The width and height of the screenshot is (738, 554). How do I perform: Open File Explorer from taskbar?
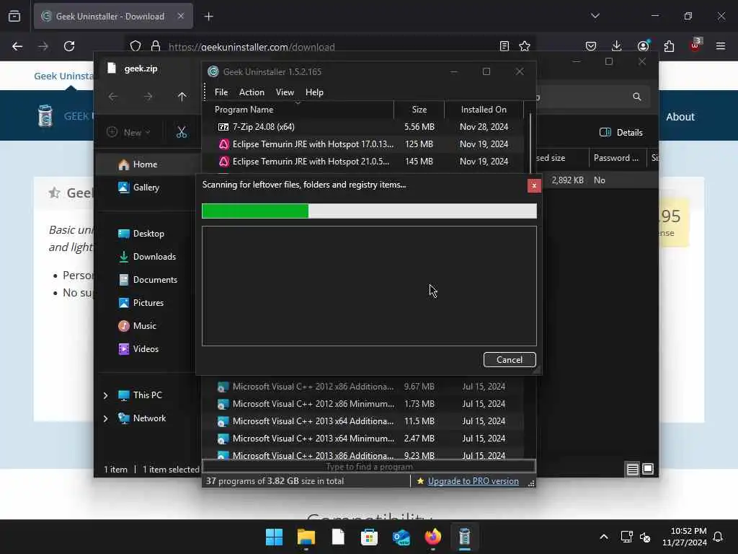(306, 537)
